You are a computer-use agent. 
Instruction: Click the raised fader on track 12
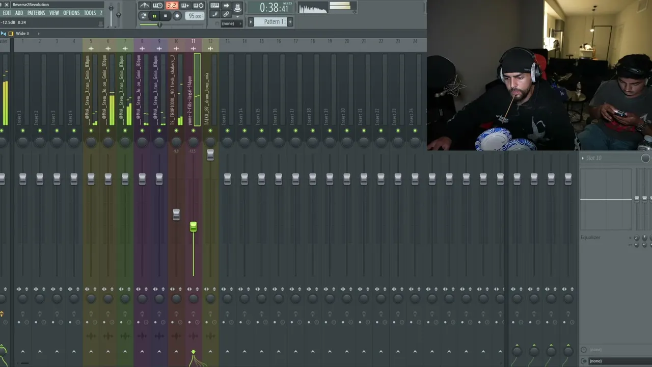pyautogui.click(x=210, y=155)
